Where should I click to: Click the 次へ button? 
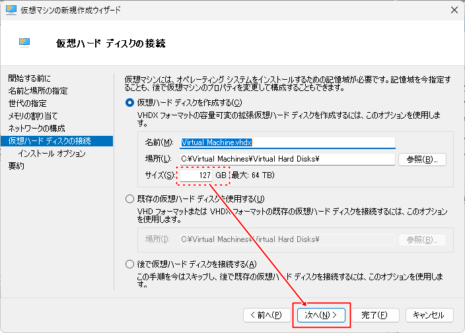pyautogui.click(x=321, y=315)
